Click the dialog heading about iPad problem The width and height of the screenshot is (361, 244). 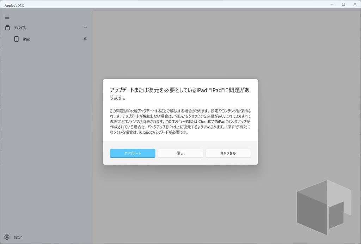pyautogui.click(x=179, y=94)
